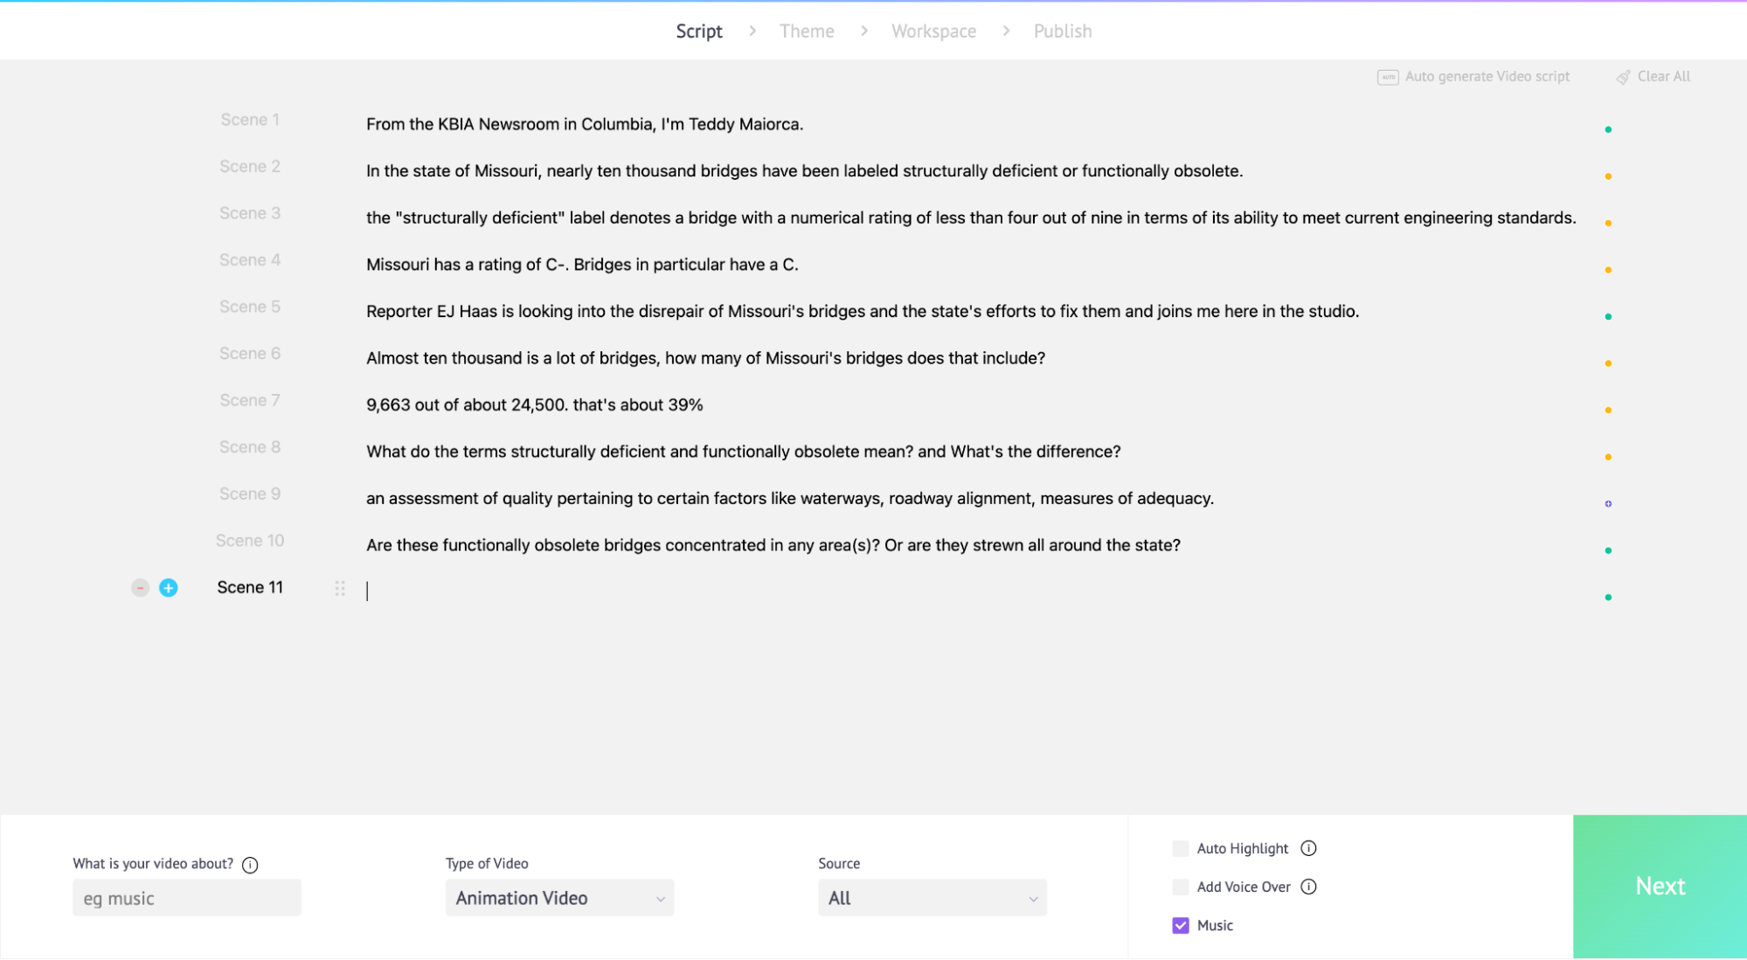The image size is (1747, 960).
Task: Click the Clear All broom icon
Action: tap(1623, 77)
